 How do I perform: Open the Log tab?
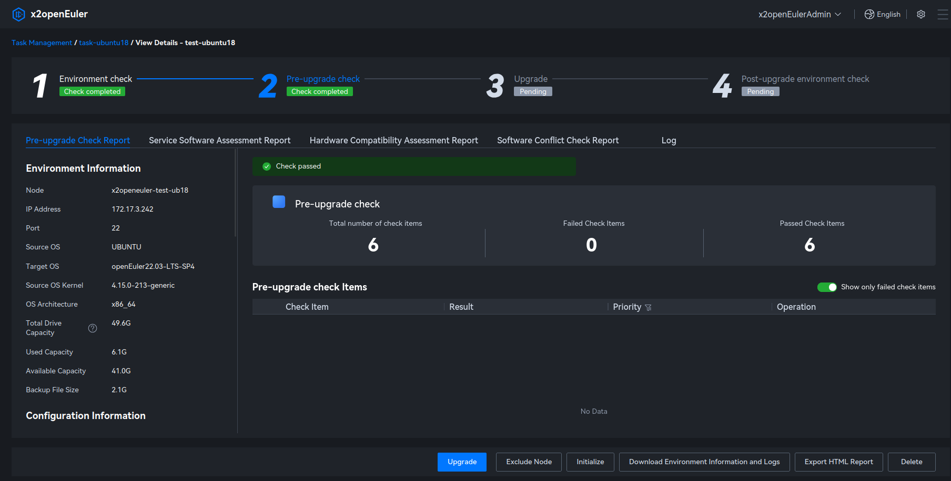669,140
